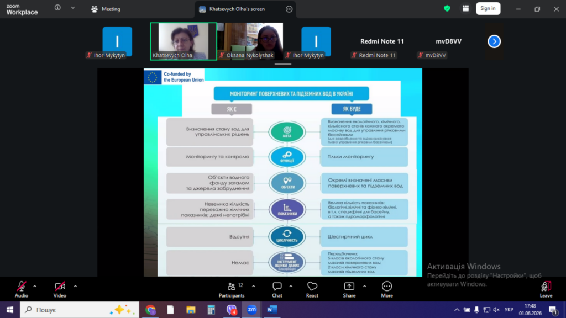
Task: Expand the dropdown next to meeting info
Action: 73,8
